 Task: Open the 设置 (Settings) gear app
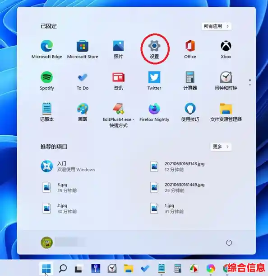[x=154, y=49]
